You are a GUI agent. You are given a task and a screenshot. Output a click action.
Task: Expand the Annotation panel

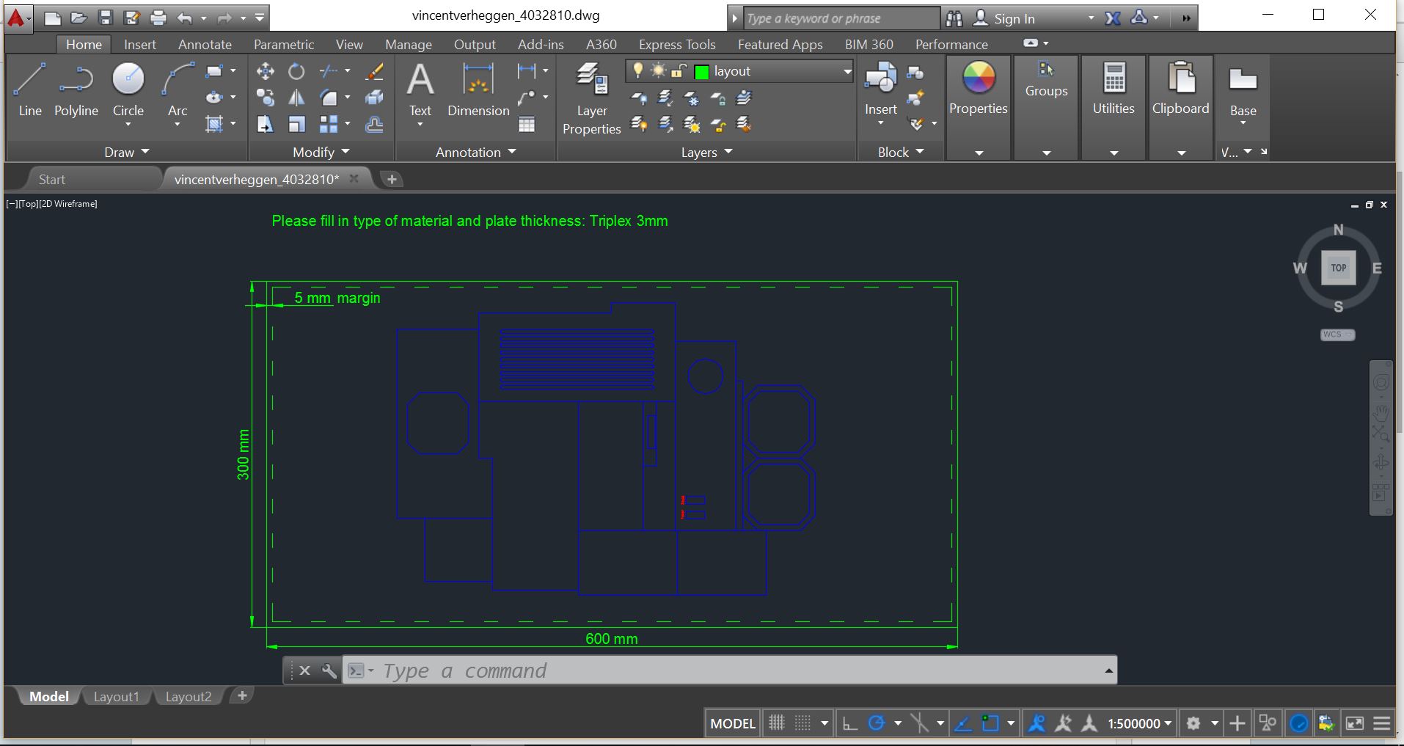coord(476,152)
